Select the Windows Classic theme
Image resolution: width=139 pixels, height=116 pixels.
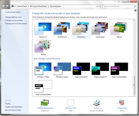(62, 70)
